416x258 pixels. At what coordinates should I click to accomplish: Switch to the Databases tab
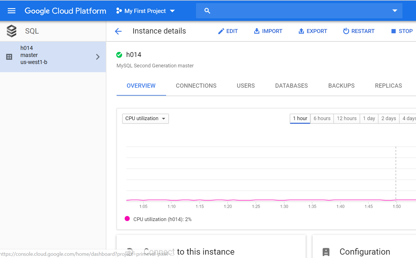pos(291,86)
